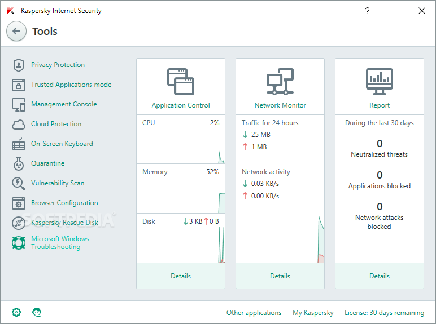
Task: Click the Trusted Applications mode lock icon
Action: click(19, 85)
